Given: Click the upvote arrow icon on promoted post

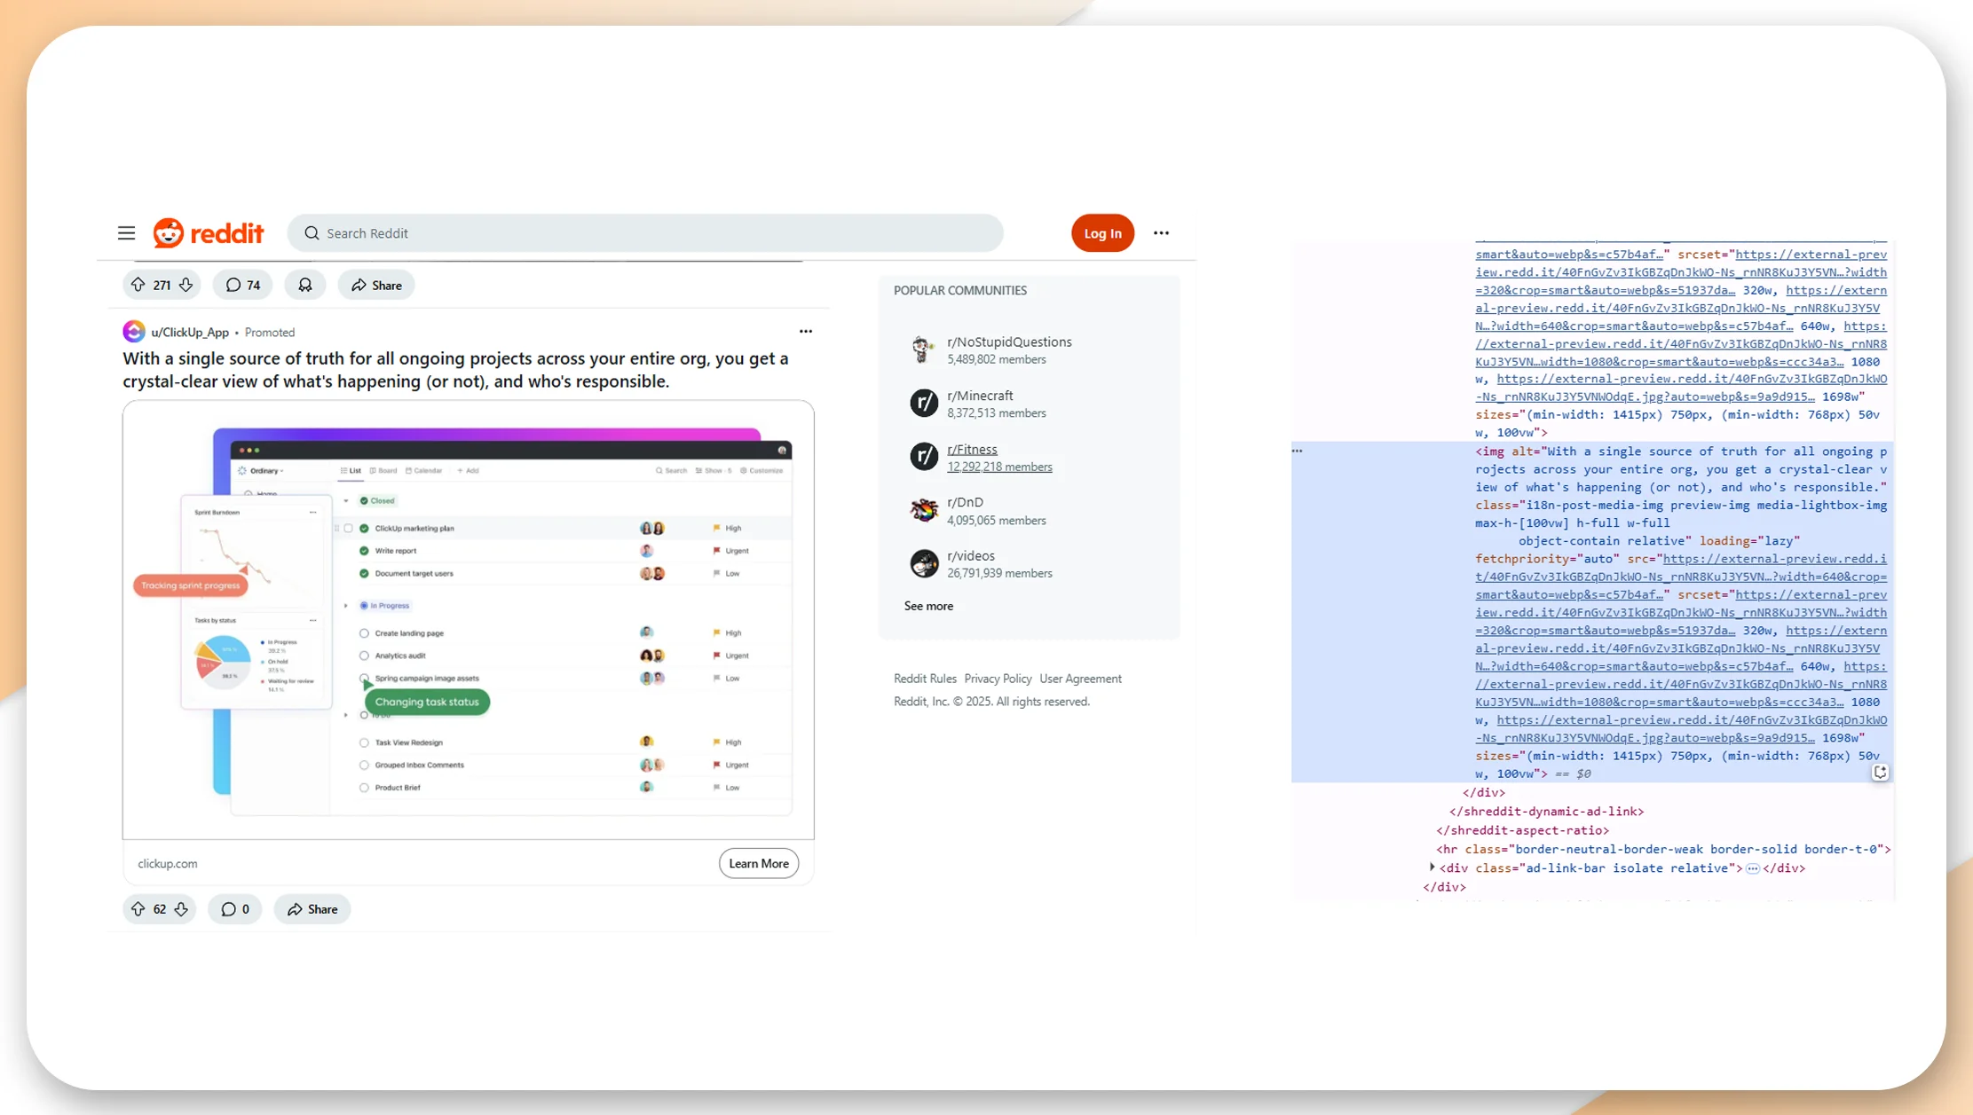Looking at the screenshot, I should tap(137, 907).
